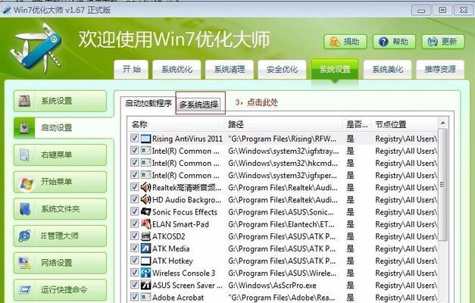Disable Wireless Console 3 startup checkbox
The image size is (475, 303).
[x=135, y=273]
